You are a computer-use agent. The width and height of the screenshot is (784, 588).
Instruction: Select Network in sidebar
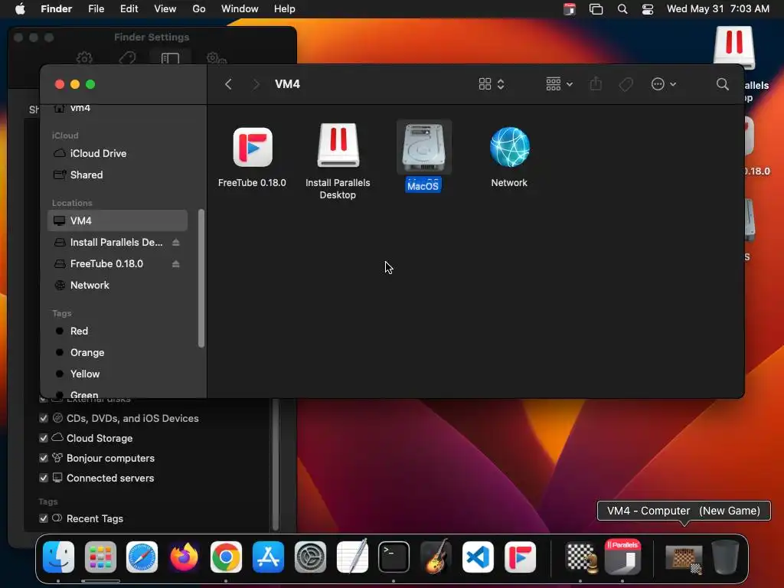[117, 286]
